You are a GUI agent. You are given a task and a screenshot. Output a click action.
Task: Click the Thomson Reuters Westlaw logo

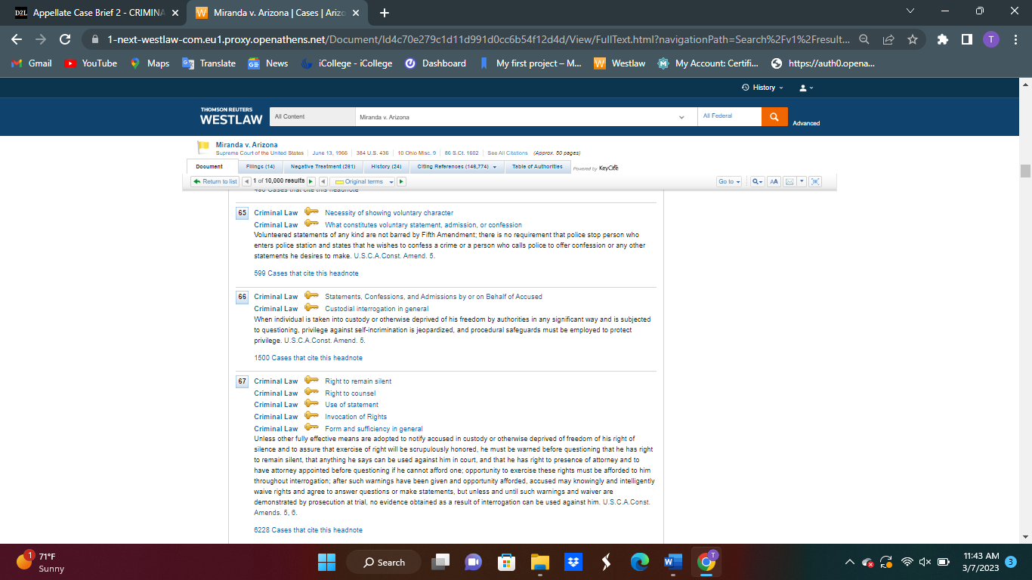coord(231,116)
